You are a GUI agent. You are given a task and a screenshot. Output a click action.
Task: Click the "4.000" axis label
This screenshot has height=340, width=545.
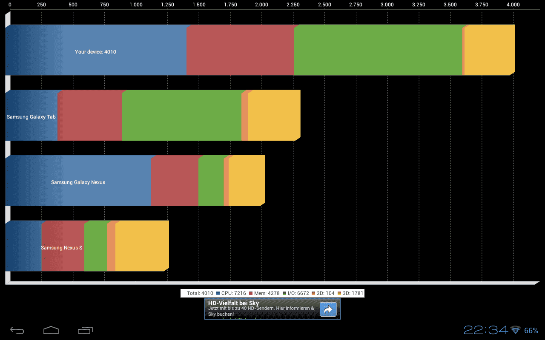pyautogui.click(x=513, y=5)
